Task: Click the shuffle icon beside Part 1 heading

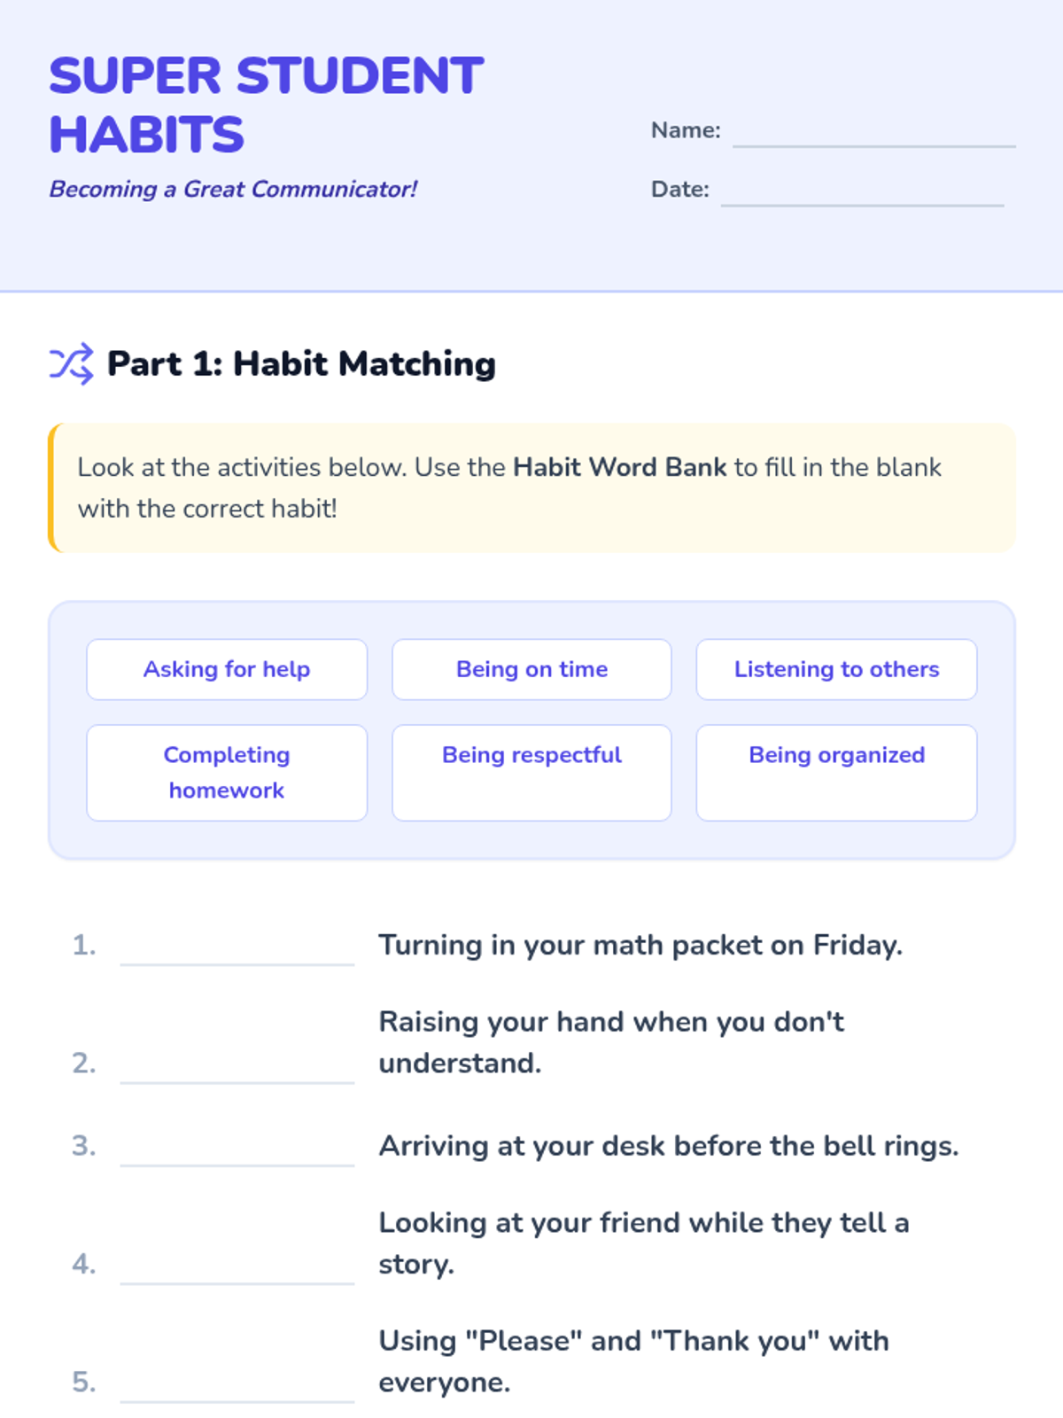Action: pyautogui.click(x=71, y=363)
